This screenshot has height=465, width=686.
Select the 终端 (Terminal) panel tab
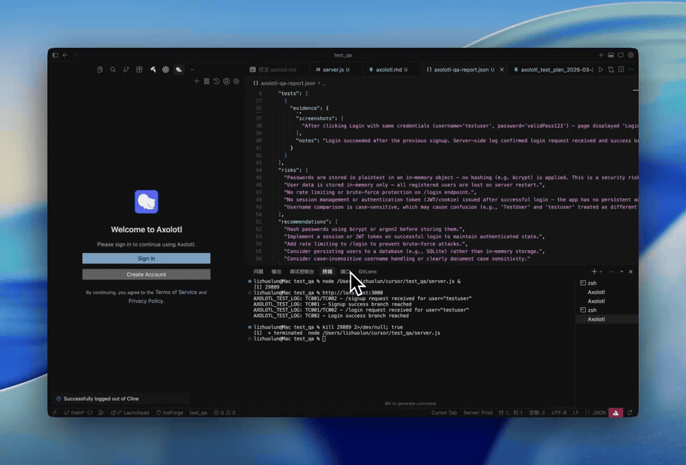(327, 271)
